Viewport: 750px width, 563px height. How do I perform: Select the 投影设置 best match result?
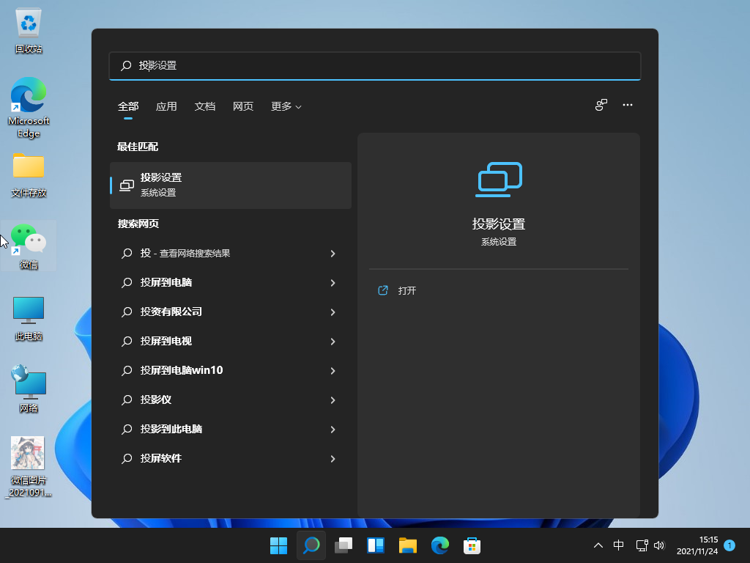231,185
